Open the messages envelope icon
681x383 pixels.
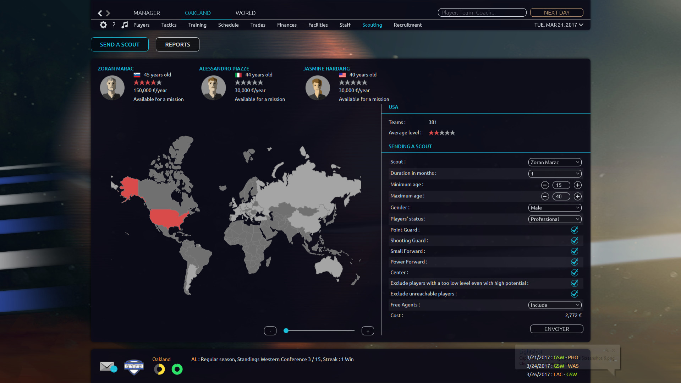tap(107, 367)
